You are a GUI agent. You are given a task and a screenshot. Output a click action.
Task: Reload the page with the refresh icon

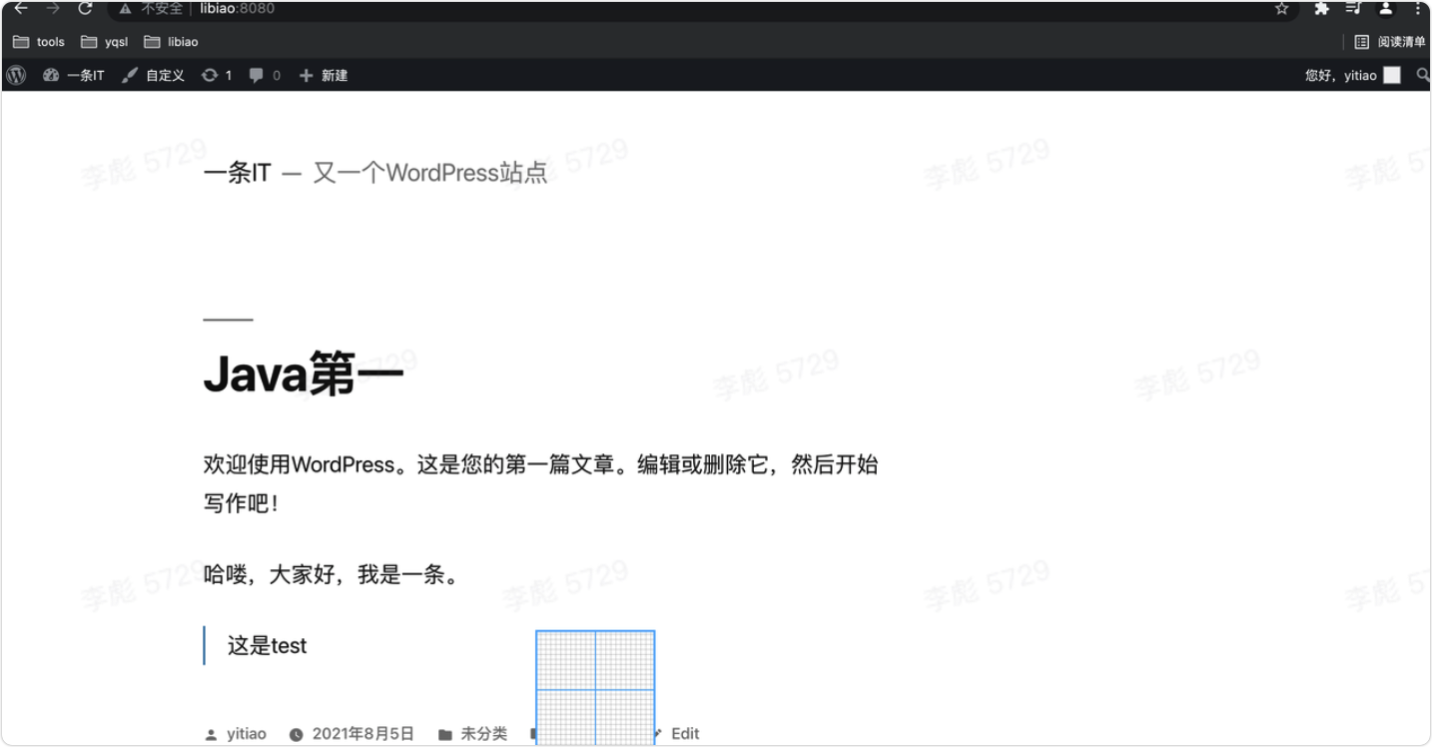coord(85,9)
